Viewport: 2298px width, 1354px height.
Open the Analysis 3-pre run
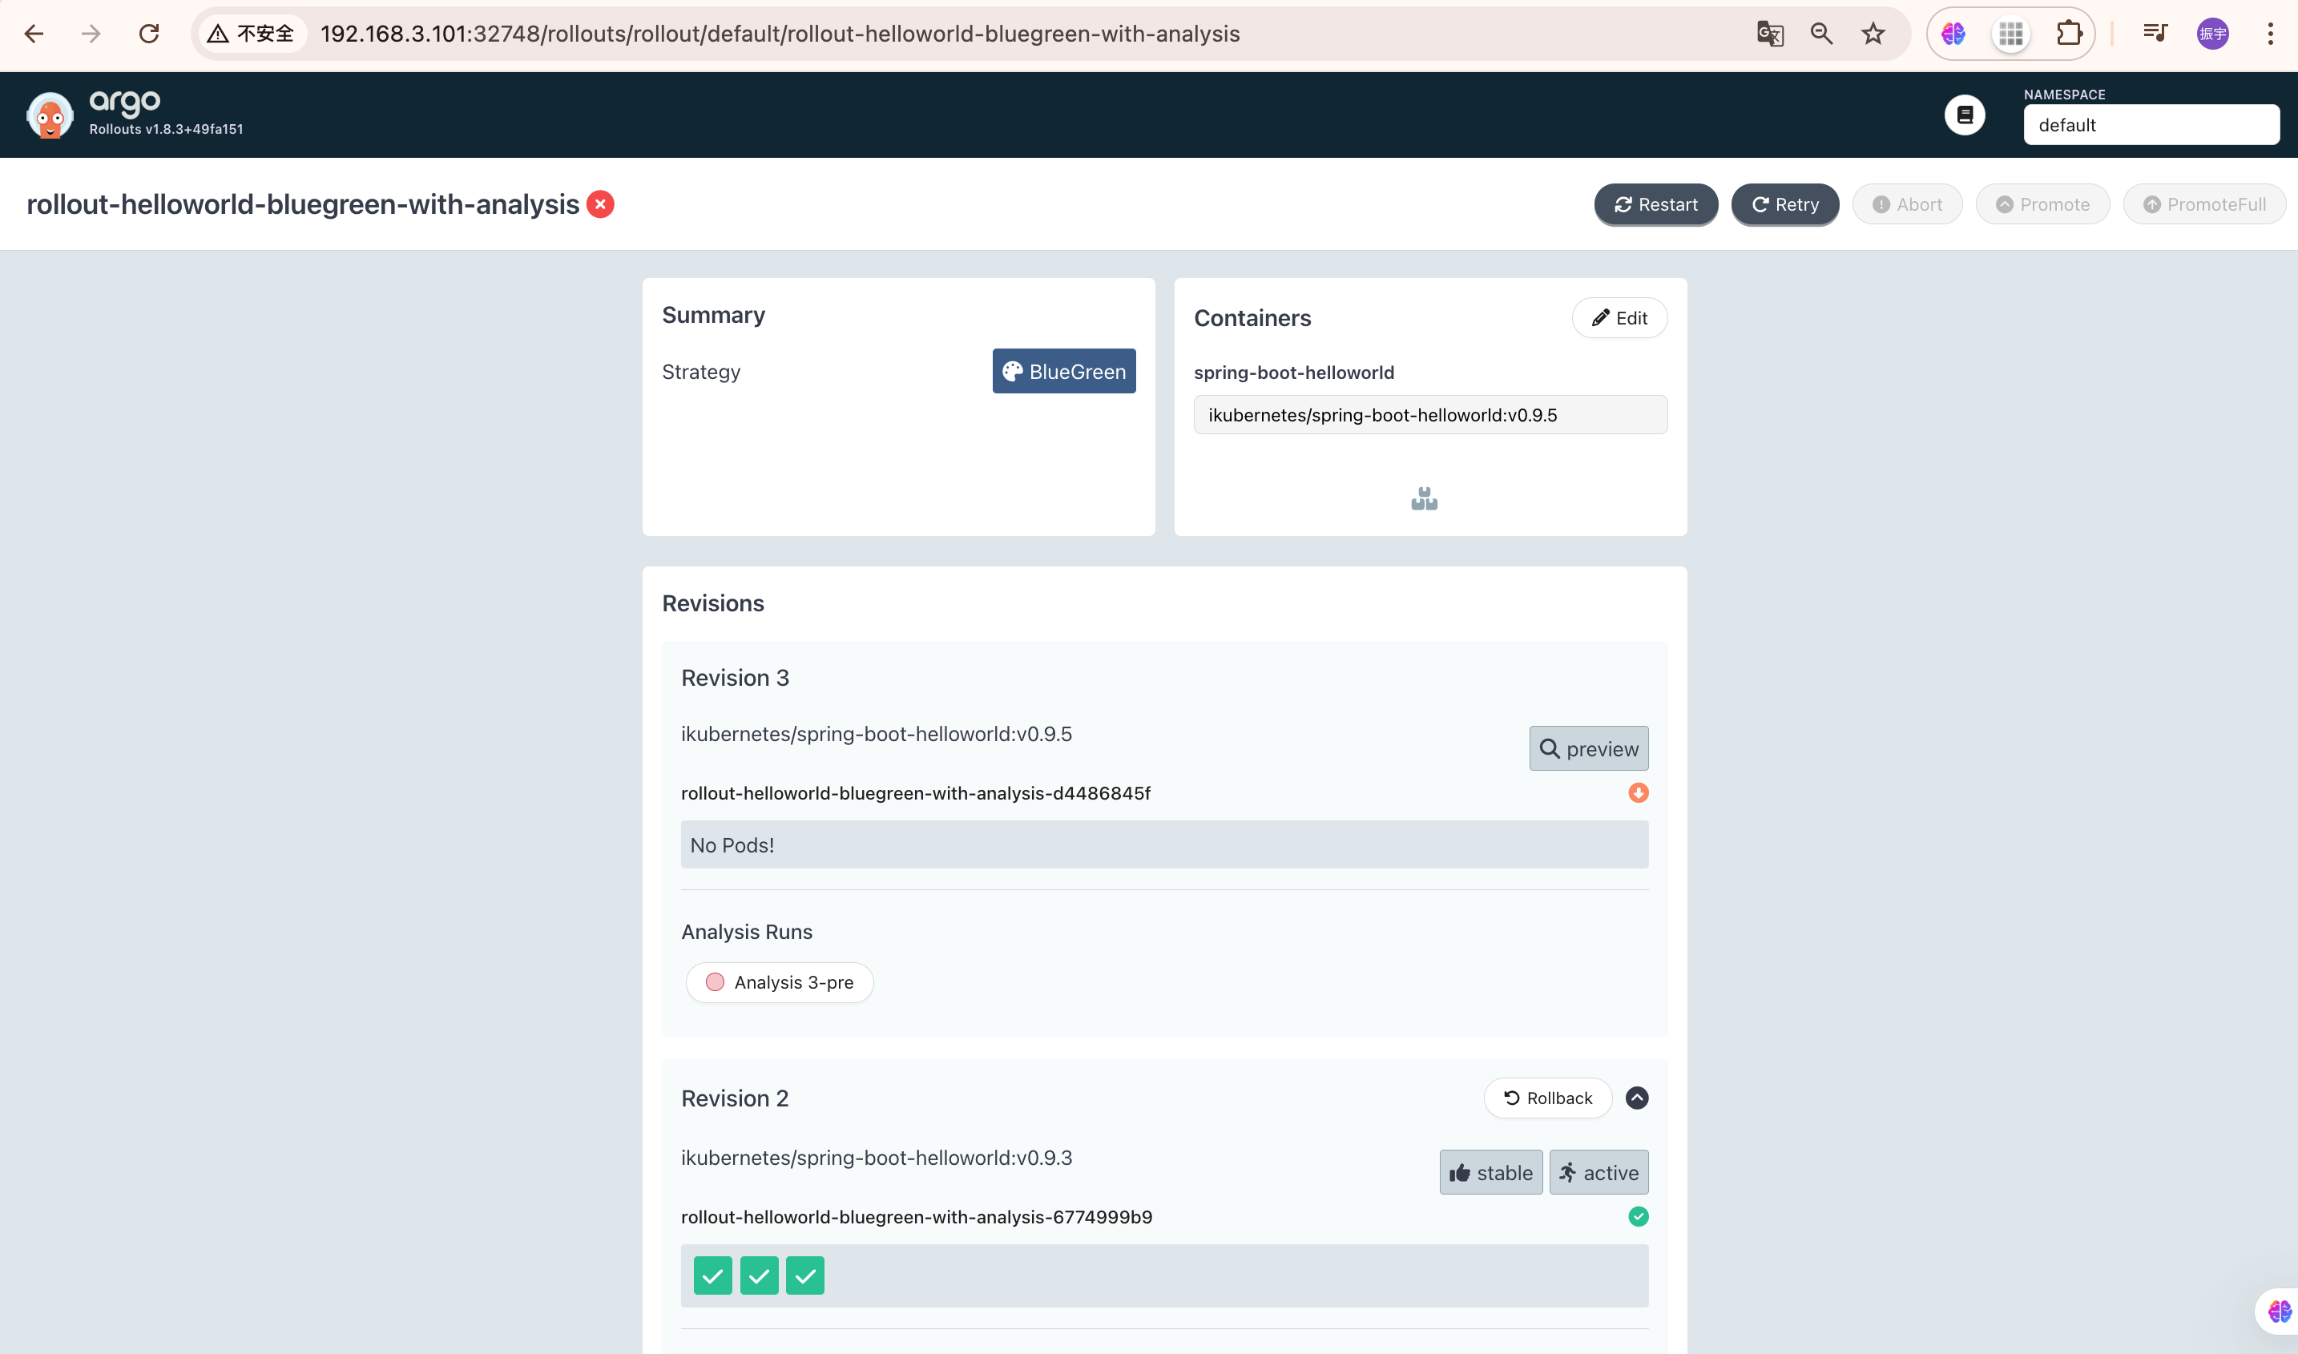click(780, 983)
